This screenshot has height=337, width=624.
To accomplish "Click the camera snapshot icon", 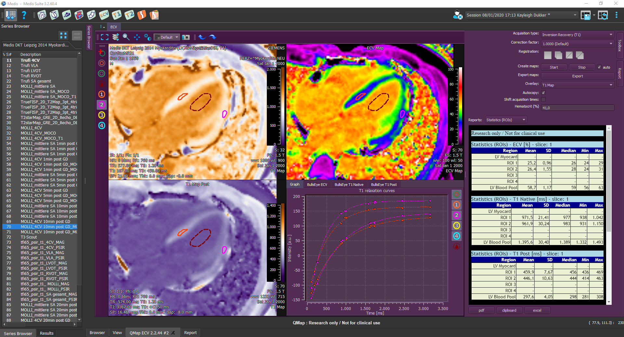I will pos(186,37).
